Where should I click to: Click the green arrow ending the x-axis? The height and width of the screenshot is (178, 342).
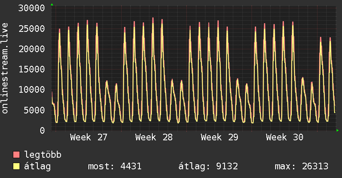pos(337,130)
